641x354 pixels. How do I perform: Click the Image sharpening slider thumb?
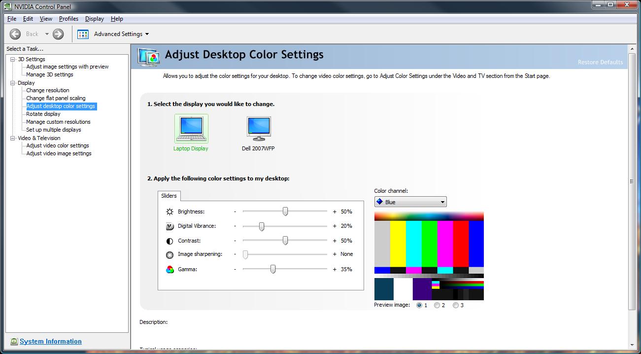245,254
